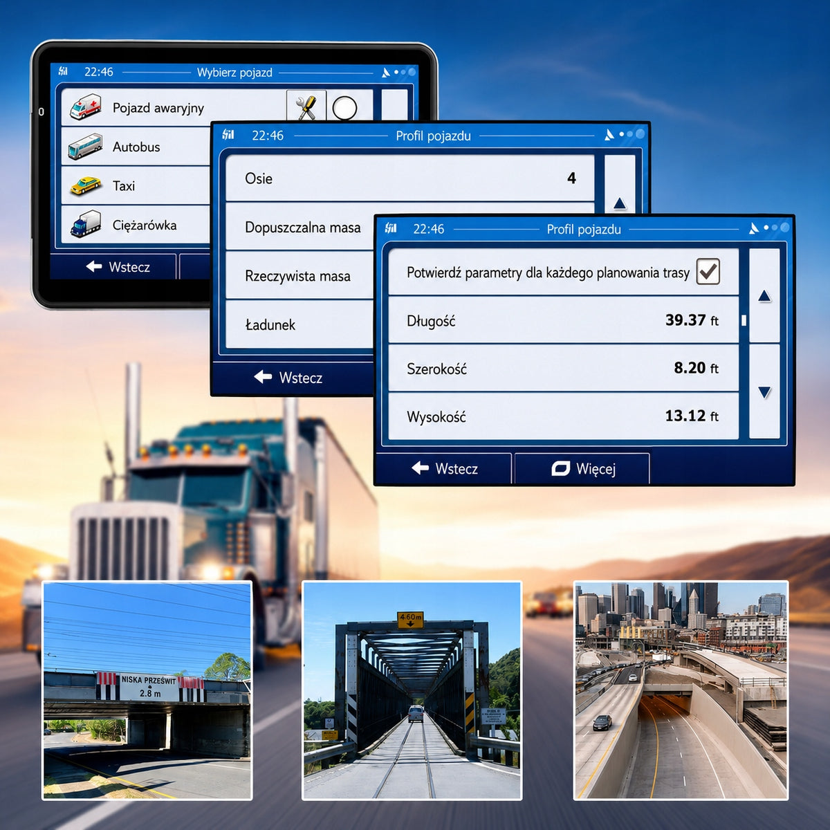Viewport: 830px width, 830px height.
Task: Open the low bridge 2.8 m photo
Action: click(147, 690)
